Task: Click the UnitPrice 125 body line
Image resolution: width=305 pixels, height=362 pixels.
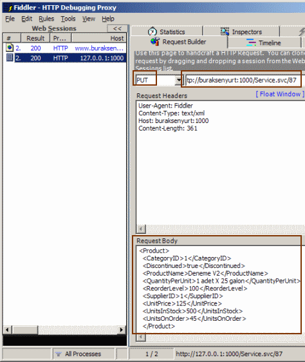Action: [182, 303]
